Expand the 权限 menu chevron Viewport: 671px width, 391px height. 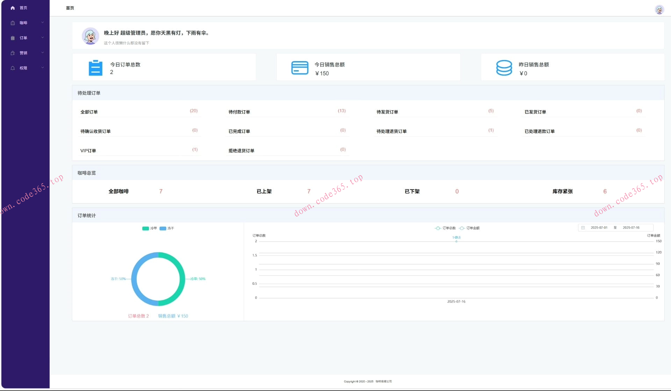point(43,68)
